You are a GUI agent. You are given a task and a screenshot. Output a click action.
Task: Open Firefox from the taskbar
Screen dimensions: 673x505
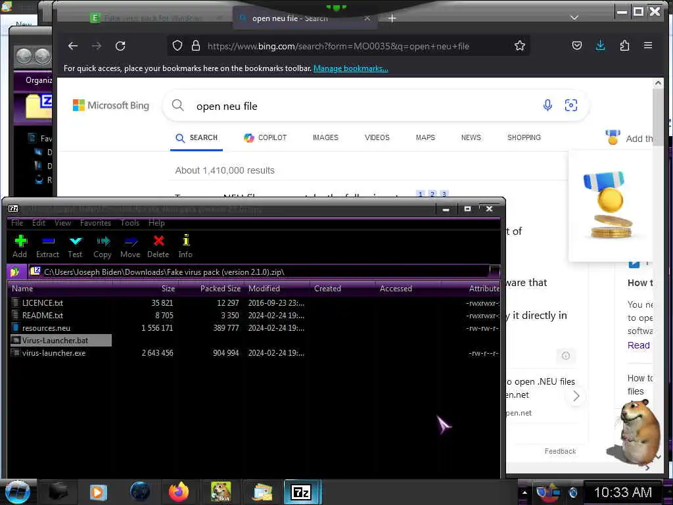point(179,492)
